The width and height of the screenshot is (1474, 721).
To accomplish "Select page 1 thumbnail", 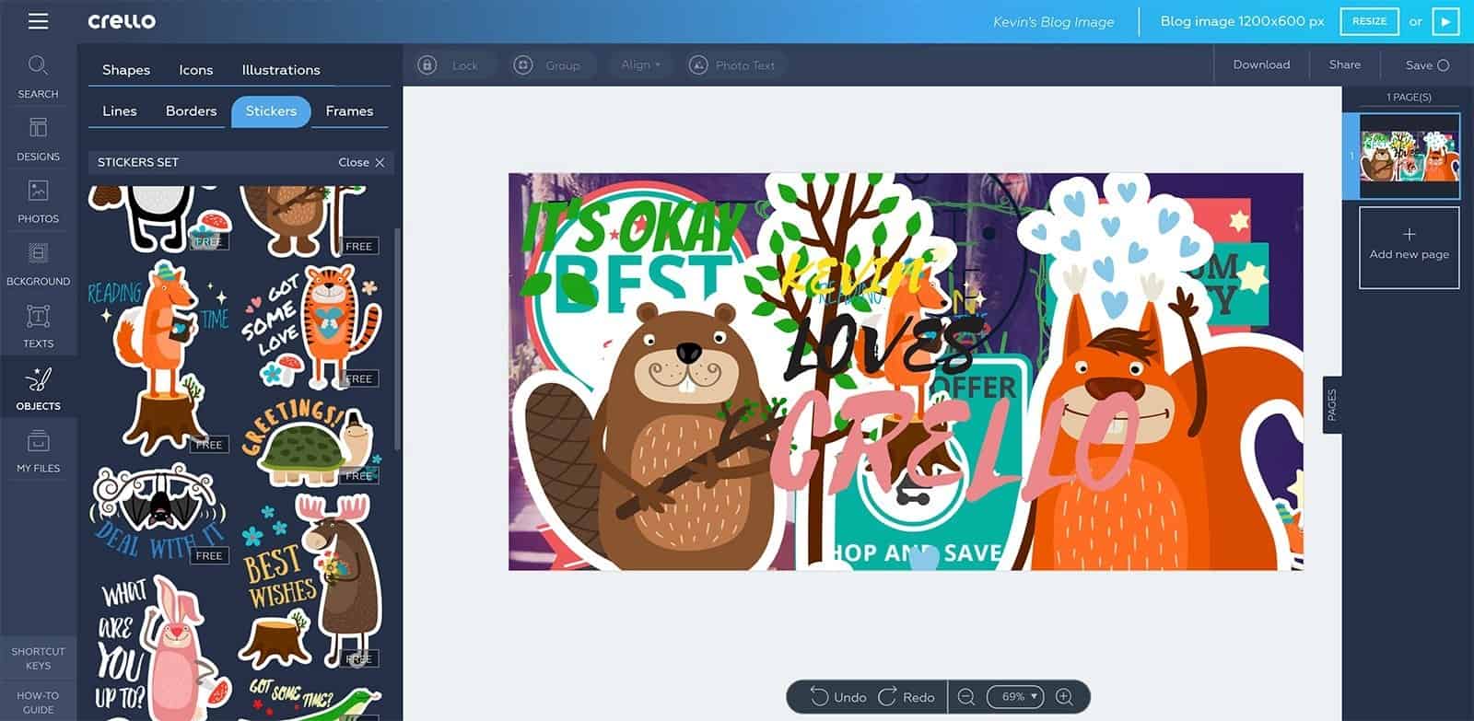I will 1410,155.
